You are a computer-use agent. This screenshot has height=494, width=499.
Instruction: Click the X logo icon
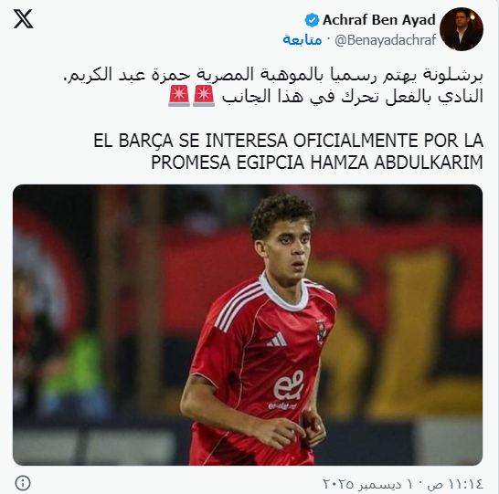point(23,19)
